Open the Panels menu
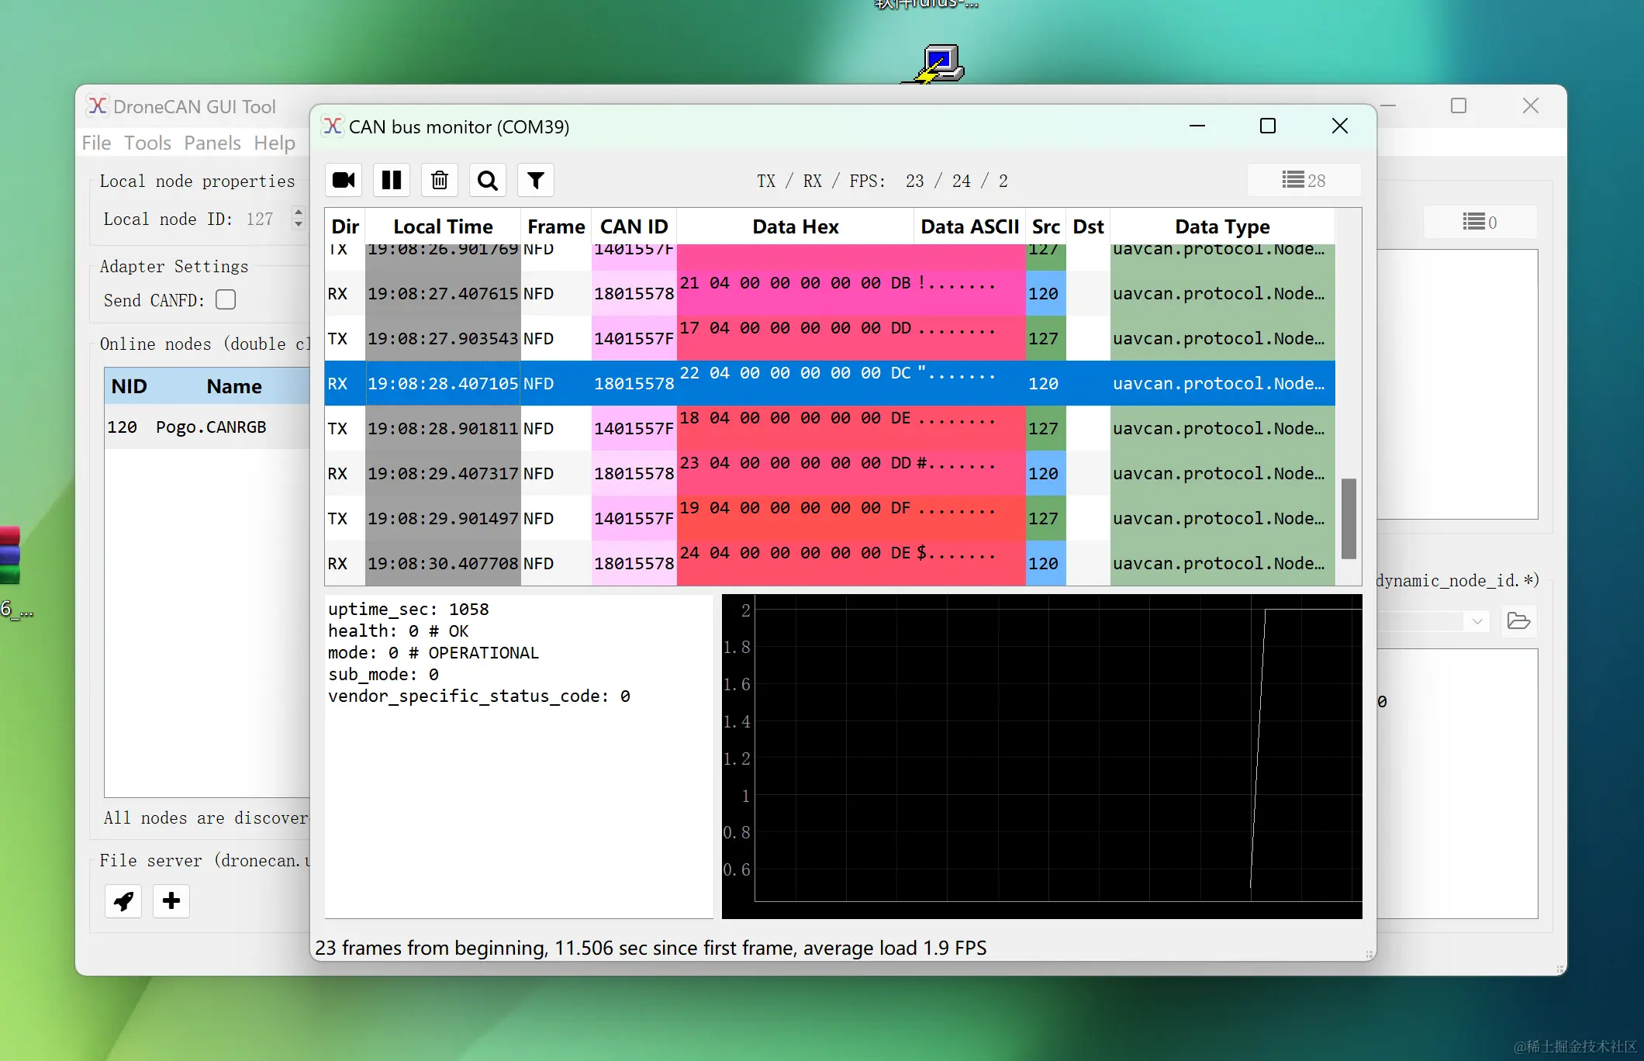 [212, 143]
